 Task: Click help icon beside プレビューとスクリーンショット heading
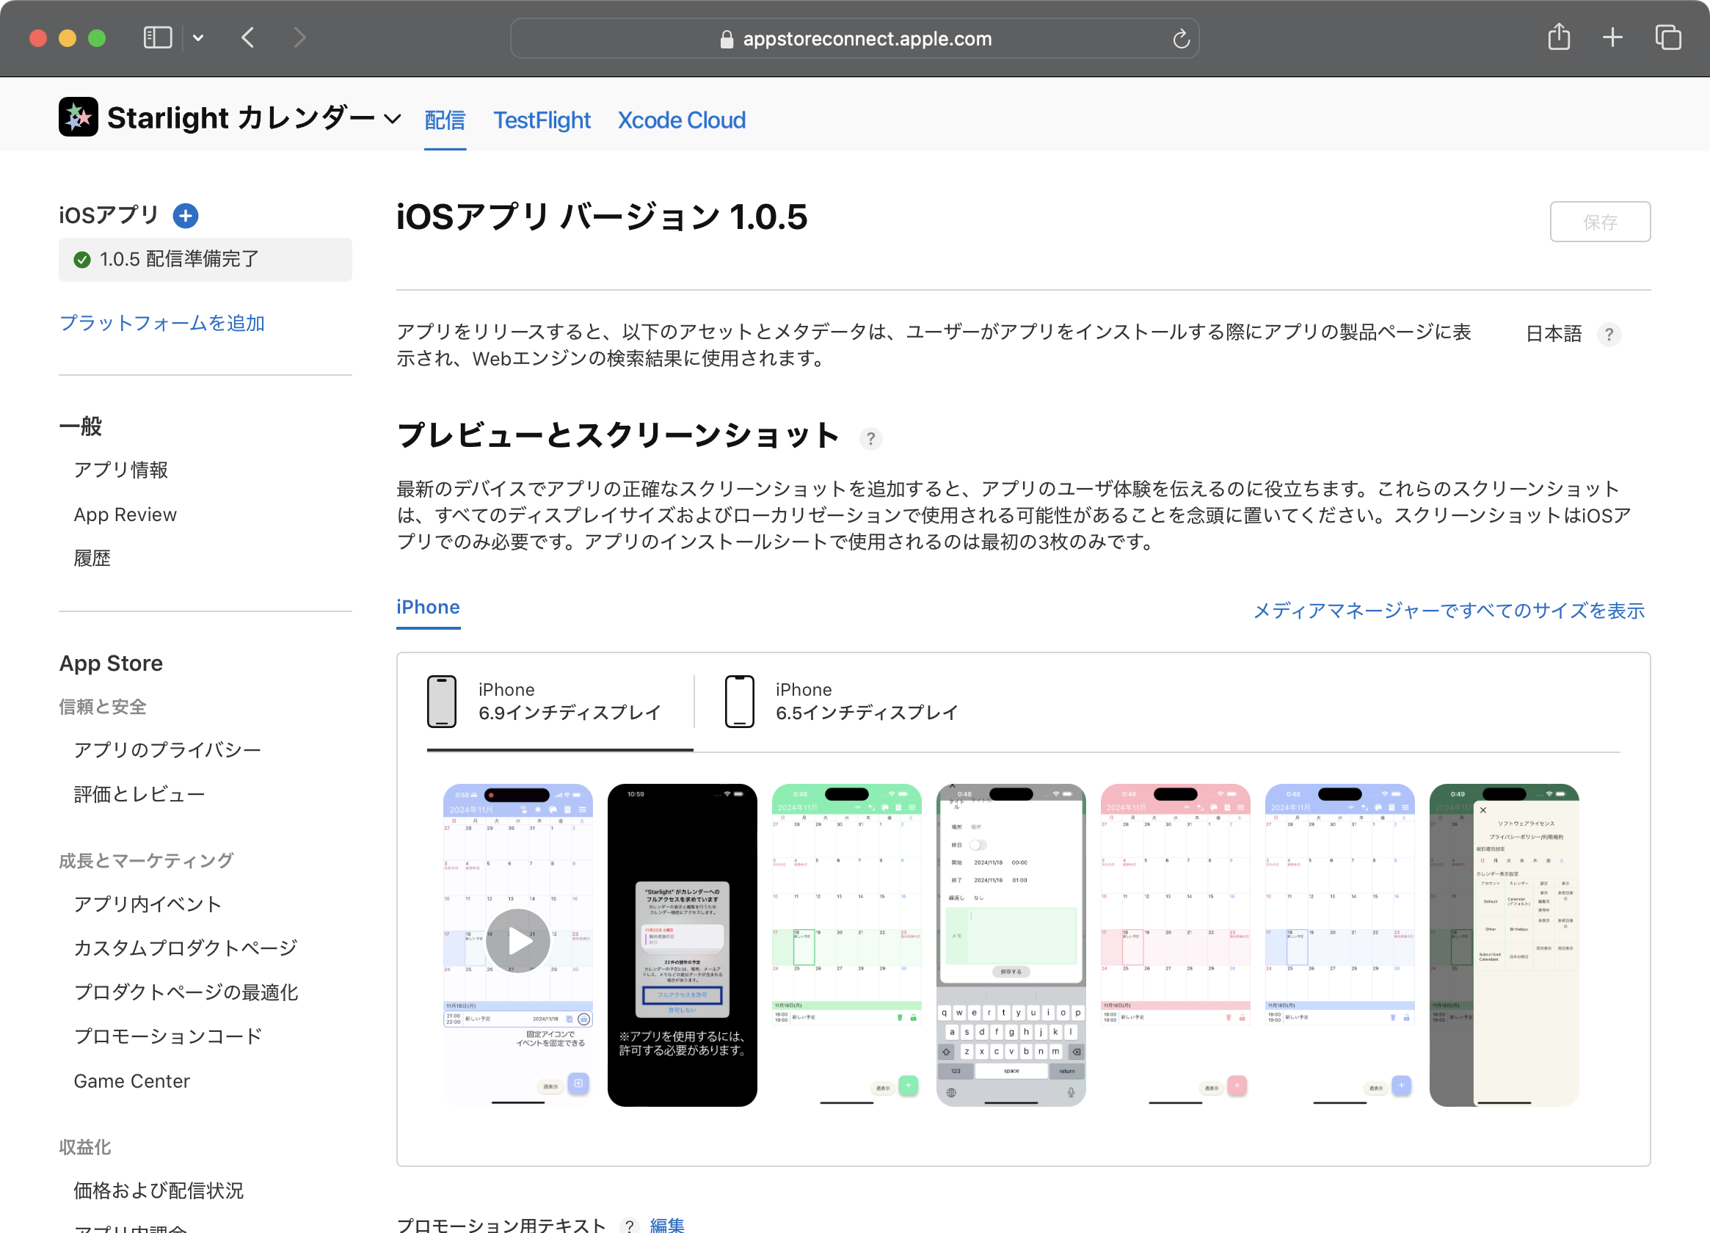point(871,438)
